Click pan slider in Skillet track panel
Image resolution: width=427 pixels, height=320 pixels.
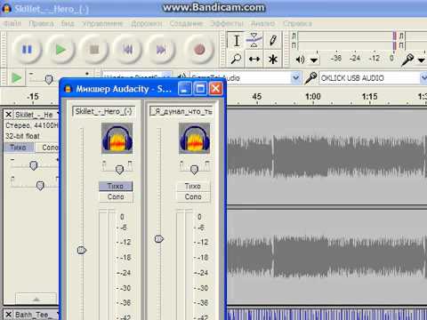pos(40,186)
